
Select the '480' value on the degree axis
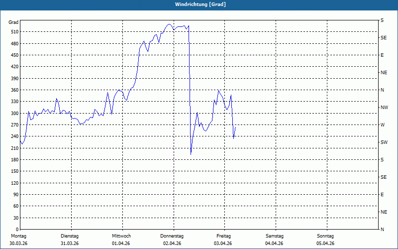(15, 43)
